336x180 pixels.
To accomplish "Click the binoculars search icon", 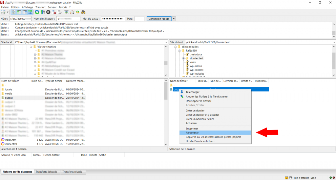I will point(83,12).
